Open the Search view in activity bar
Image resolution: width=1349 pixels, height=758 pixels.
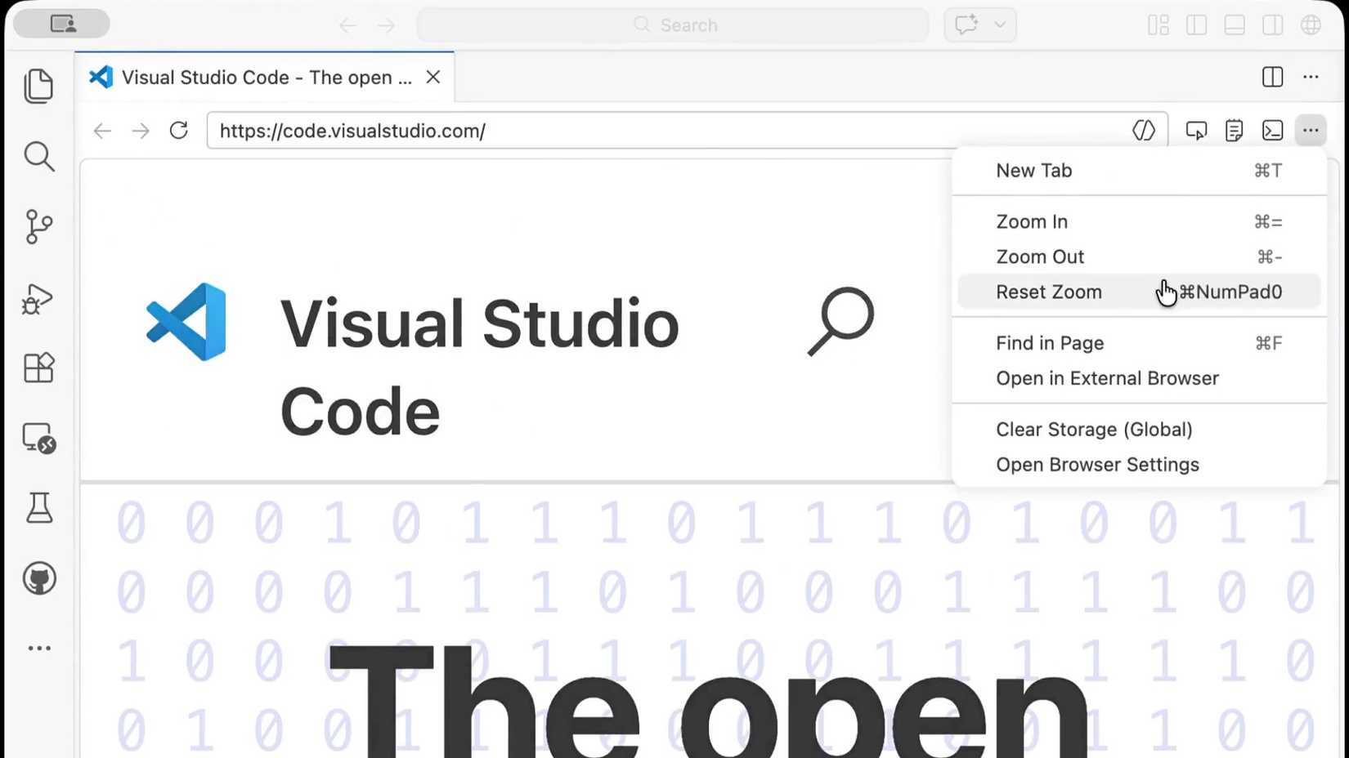tap(39, 156)
